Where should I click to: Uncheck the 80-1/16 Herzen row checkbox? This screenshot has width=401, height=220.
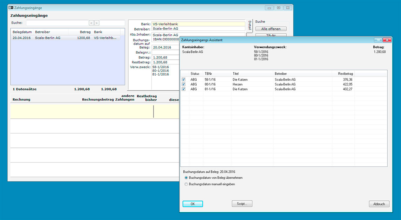[184, 84]
